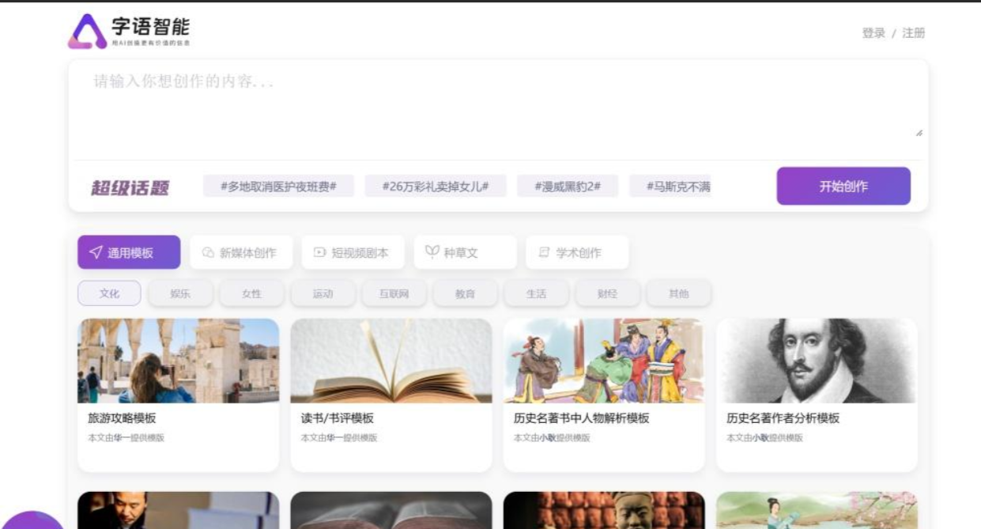Toggle the 文化 category filter

[x=109, y=293]
